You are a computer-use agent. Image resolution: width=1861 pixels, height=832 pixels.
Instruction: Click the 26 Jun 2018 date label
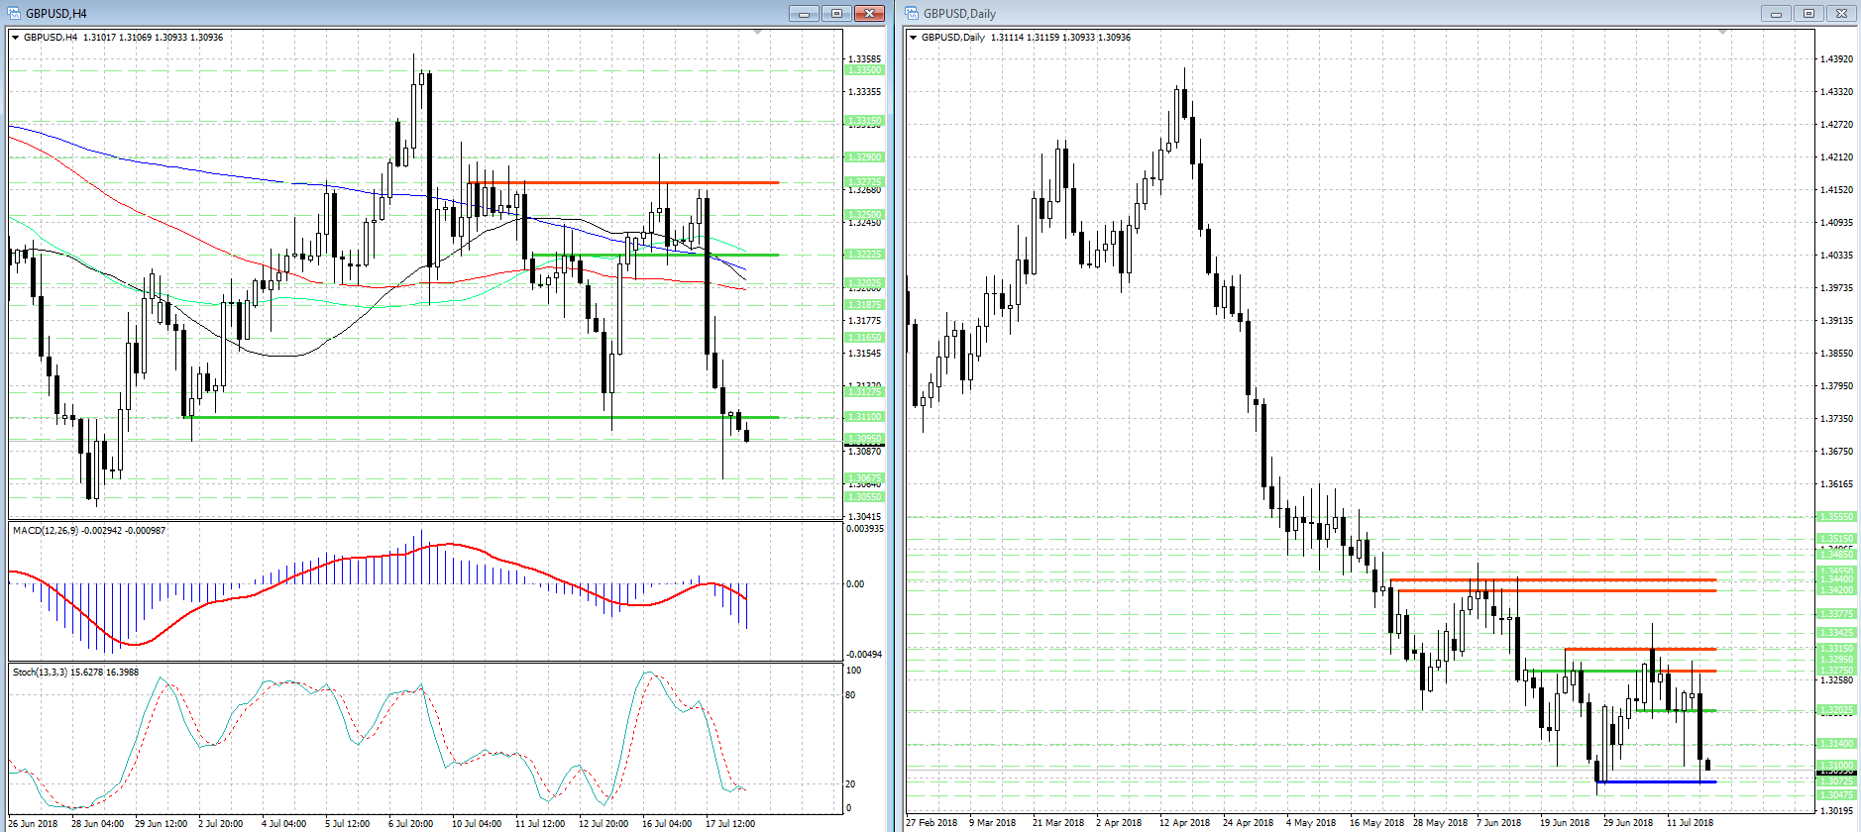(33, 823)
